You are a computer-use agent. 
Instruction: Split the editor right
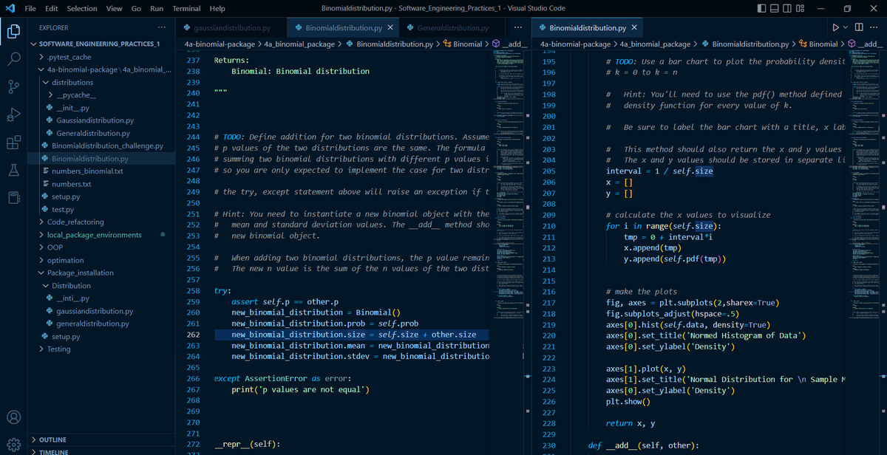[860, 28]
